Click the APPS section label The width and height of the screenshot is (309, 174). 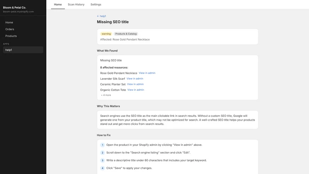pos(6,44)
